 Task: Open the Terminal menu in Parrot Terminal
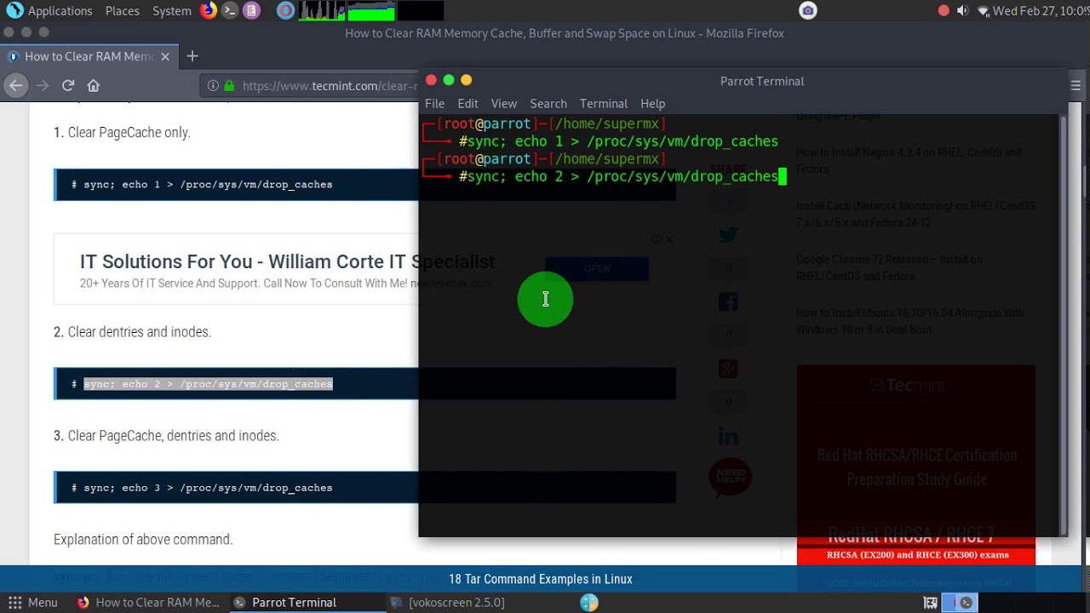pos(603,103)
